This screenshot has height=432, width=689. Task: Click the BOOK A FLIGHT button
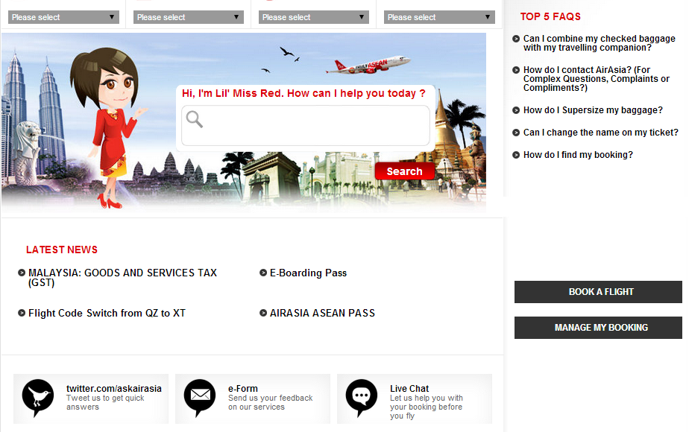click(599, 292)
